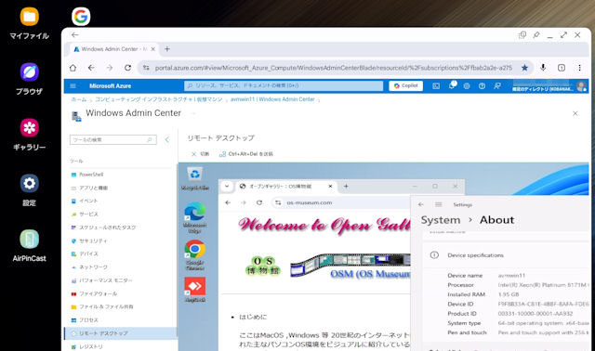This screenshot has height=351, width=595.
Task: Select リモート デスクトップ tool in sidebar
Action: [x=120, y=333]
